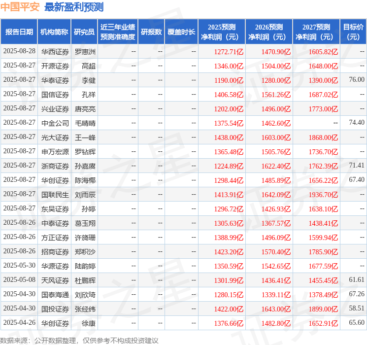Open analyst 杜鹏辉 from 天风证券
Image resolution: width=367 pixels, height=345 pixels.
point(85,280)
